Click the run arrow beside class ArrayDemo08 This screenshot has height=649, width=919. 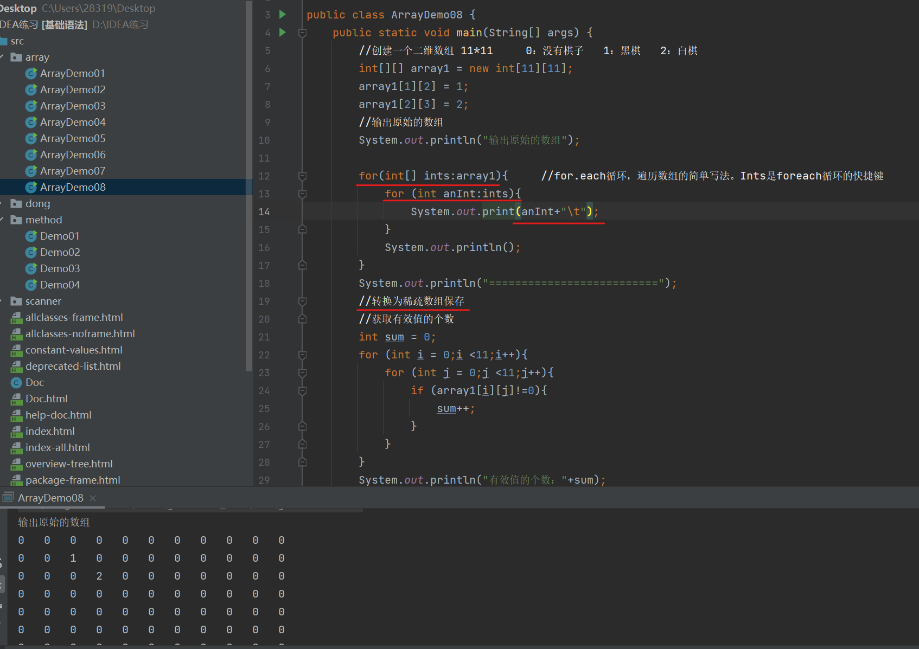(x=282, y=15)
